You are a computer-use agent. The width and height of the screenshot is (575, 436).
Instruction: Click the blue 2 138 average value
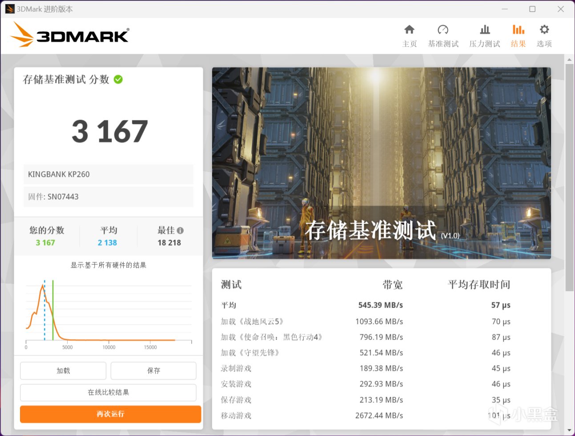[x=108, y=243]
